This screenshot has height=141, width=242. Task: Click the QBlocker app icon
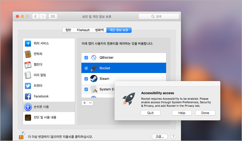point(94,57)
